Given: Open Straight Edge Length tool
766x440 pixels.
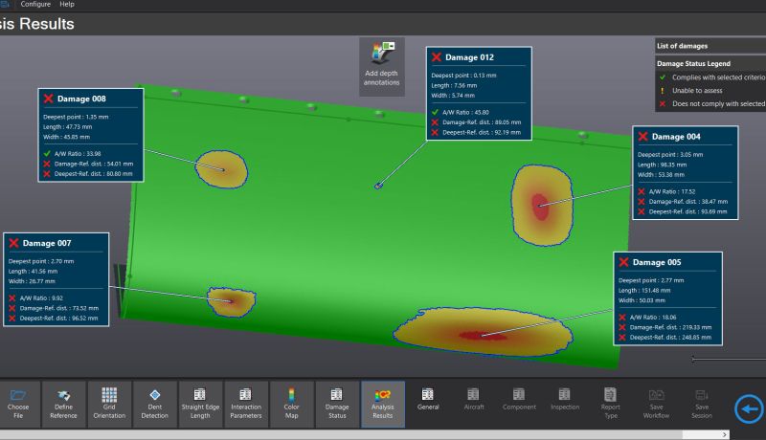Looking at the screenshot, I should click(x=200, y=404).
